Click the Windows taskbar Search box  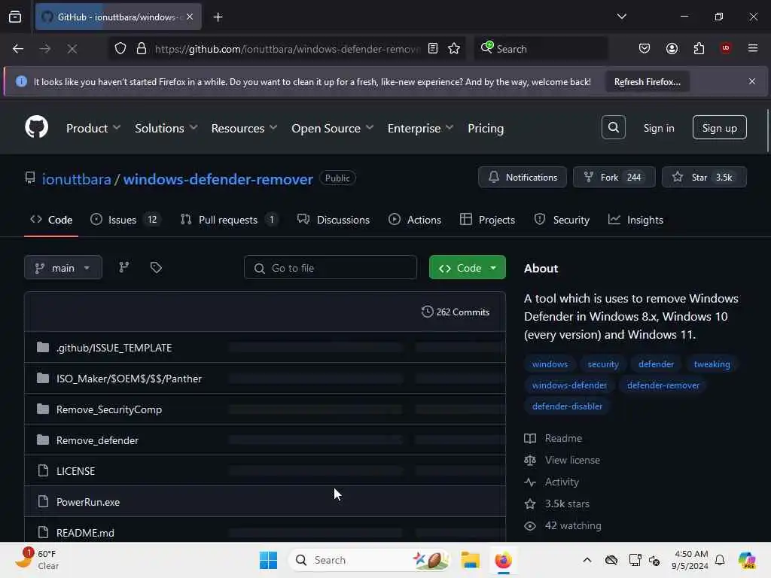pos(370,560)
